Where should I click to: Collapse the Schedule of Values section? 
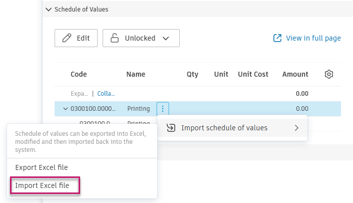pyautogui.click(x=49, y=10)
